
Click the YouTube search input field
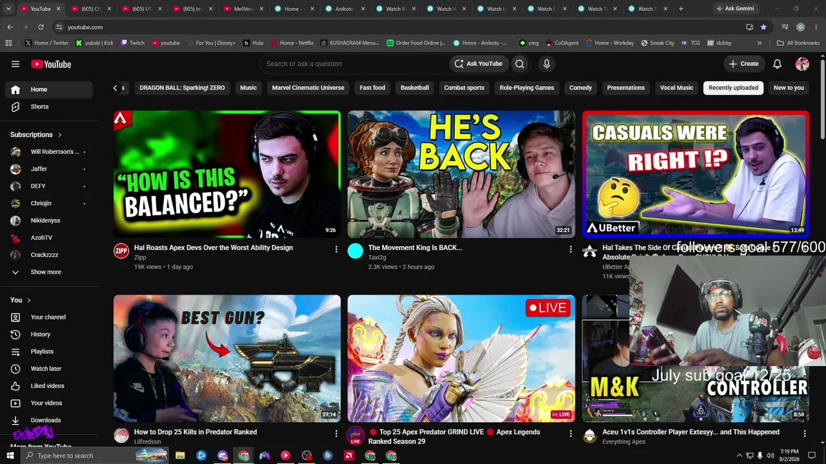(354, 64)
